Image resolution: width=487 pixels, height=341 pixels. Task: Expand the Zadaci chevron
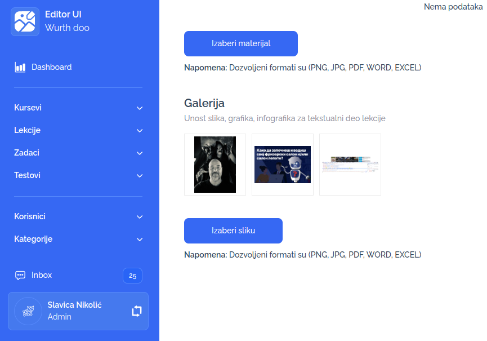[x=140, y=153]
